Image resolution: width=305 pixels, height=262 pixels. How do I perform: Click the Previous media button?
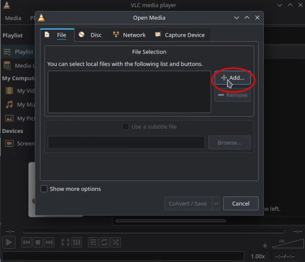(x=26, y=242)
